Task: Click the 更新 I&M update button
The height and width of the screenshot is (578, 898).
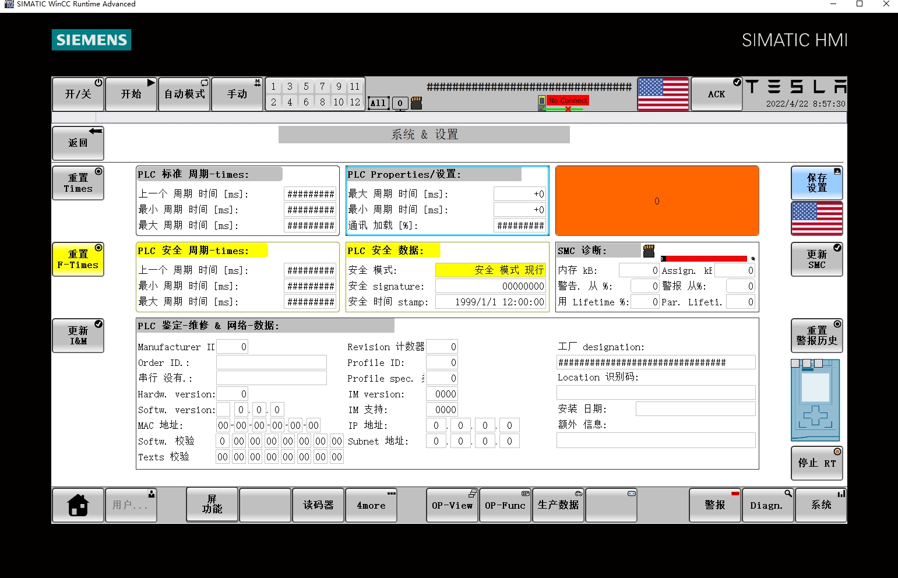Action: pyautogui.click(x=78, y=336)
